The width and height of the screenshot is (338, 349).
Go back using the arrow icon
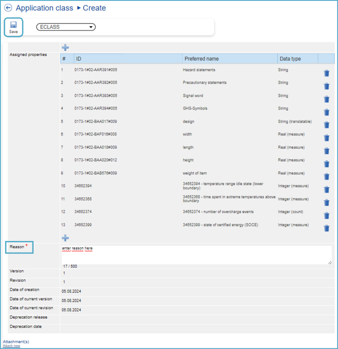click(x=8, y=8)
